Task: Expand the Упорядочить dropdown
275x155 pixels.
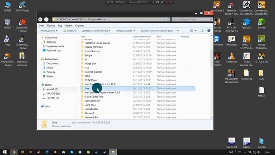Action: click(x=49, y=31)
